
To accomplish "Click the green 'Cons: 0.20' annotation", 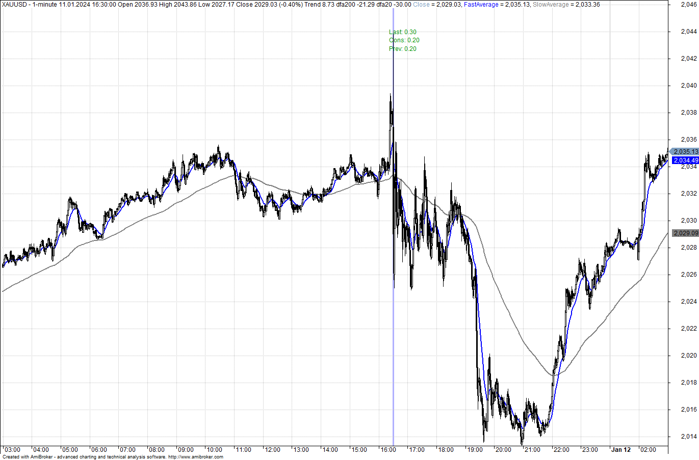I will (x=404, y=40).
